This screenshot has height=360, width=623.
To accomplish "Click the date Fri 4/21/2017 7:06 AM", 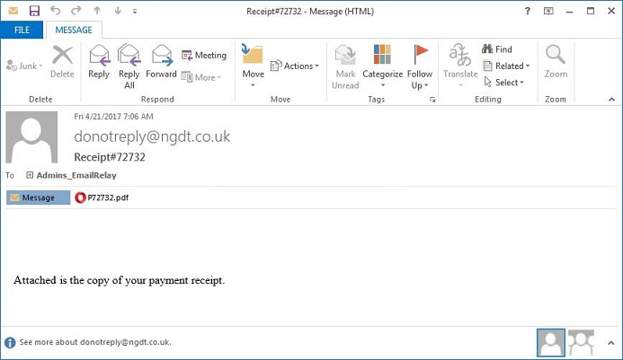I will (113, 117).
